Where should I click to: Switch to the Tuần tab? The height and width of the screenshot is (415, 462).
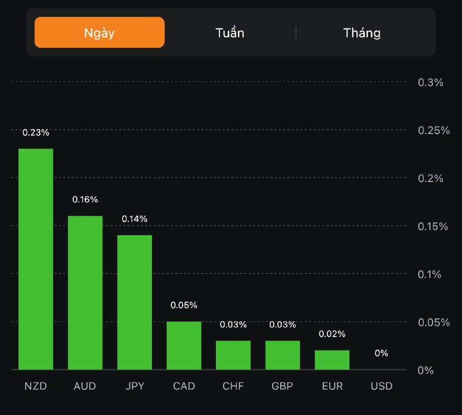pyautogui.click(x=230, y=32)
